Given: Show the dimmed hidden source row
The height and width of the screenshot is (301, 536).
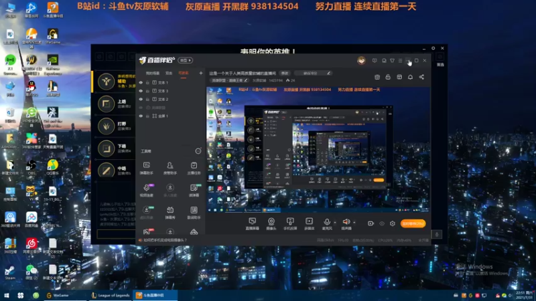Looking at the screenshot, I should click(x=141, y=108).
